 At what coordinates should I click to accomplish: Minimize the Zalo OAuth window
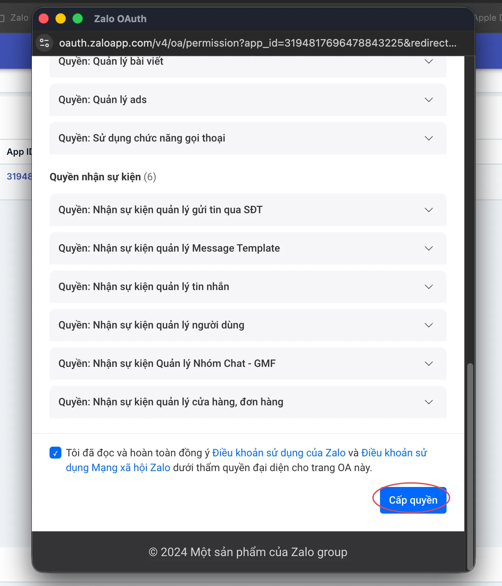61,18
